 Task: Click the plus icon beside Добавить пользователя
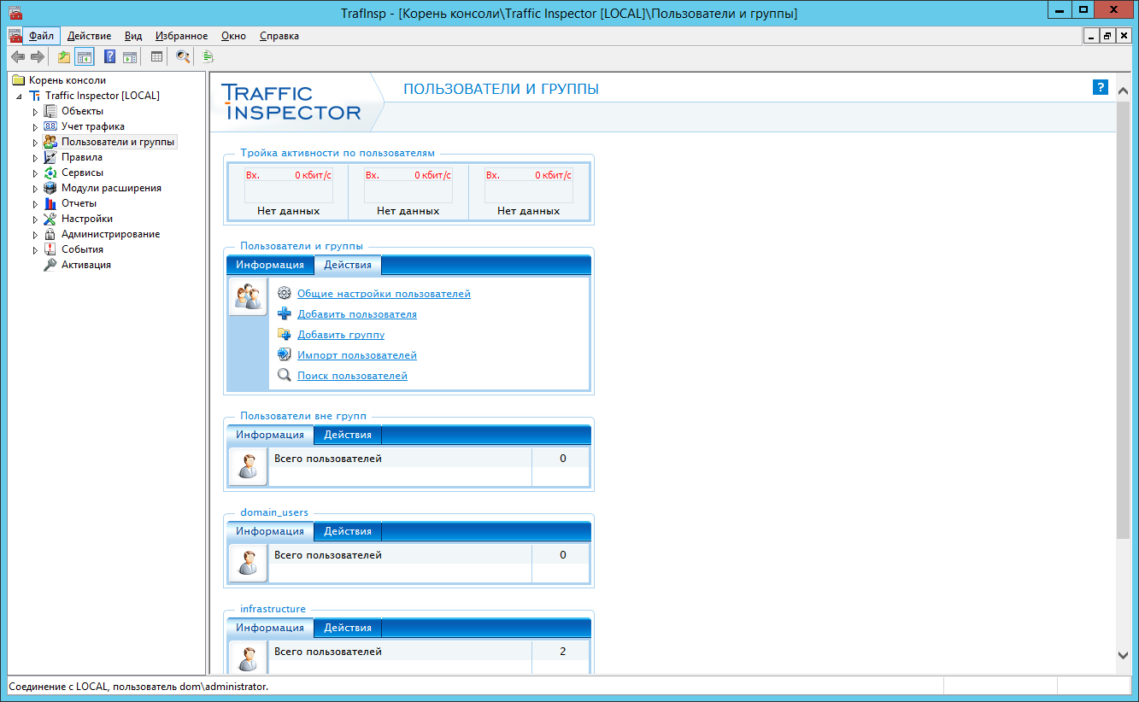(285, 313)
